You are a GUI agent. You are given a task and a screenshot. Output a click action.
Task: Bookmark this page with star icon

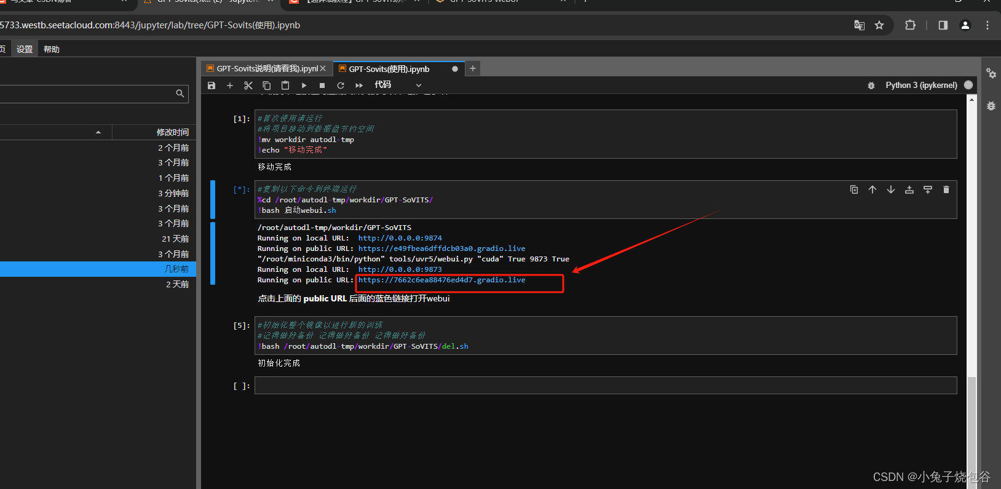879,25
